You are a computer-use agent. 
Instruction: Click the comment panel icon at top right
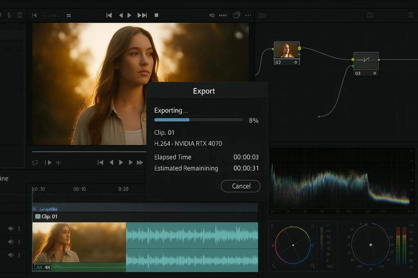tap(370, 15)
